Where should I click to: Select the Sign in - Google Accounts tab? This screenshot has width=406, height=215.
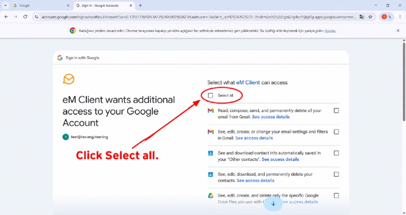pos(104,5)
